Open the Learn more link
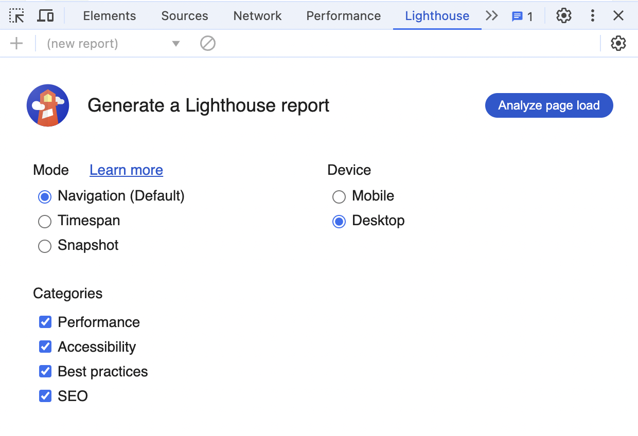 [126, 170]
